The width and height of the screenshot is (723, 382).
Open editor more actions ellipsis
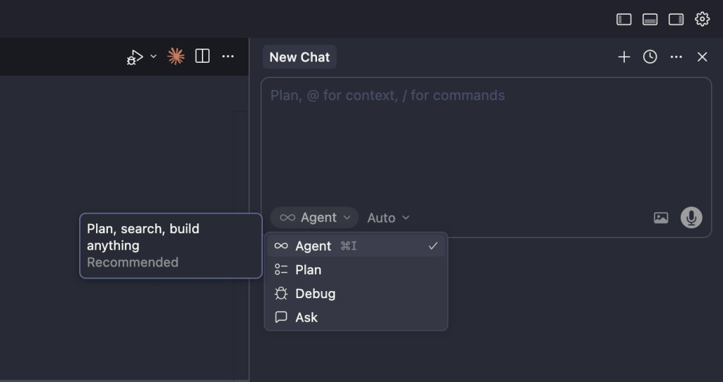[x=228, y=56]
